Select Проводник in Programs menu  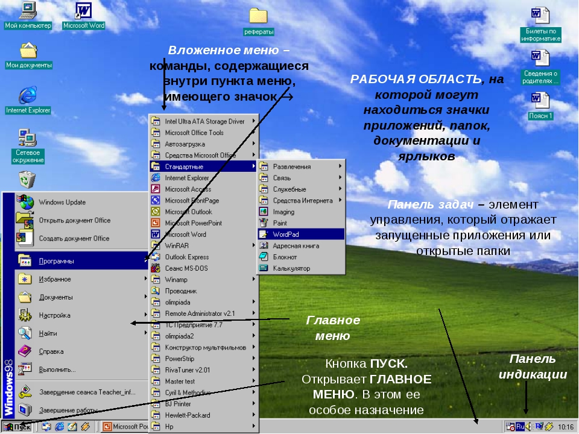203,291
